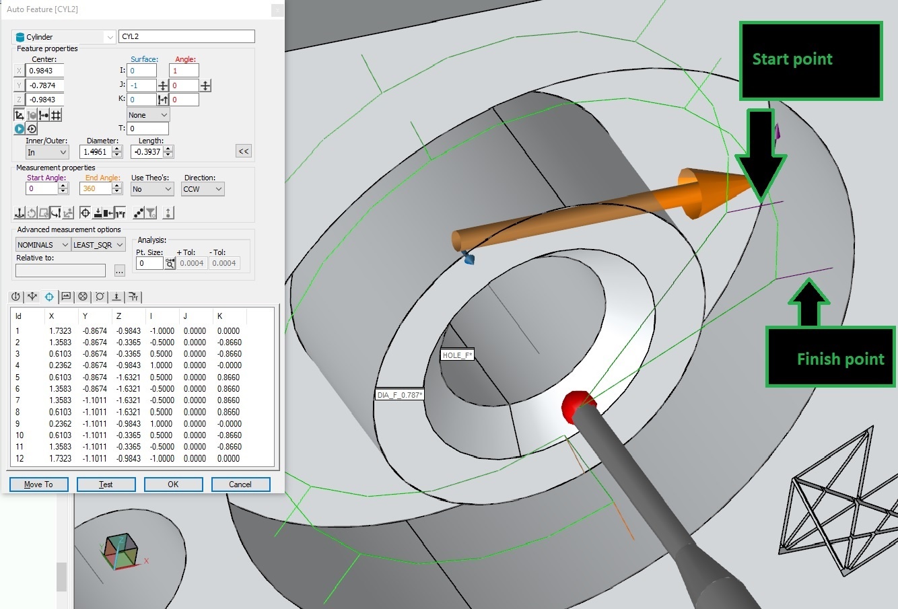Click the DIA_F_0.787 label in the view
This screenshot has width=898, height=609.
pyautogui.click(x=400, y=395)
